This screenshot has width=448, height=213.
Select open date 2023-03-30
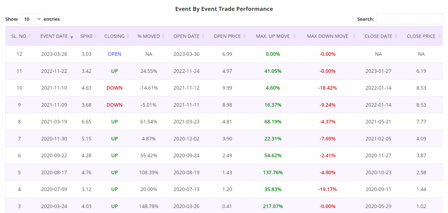(x=186, y=54)
